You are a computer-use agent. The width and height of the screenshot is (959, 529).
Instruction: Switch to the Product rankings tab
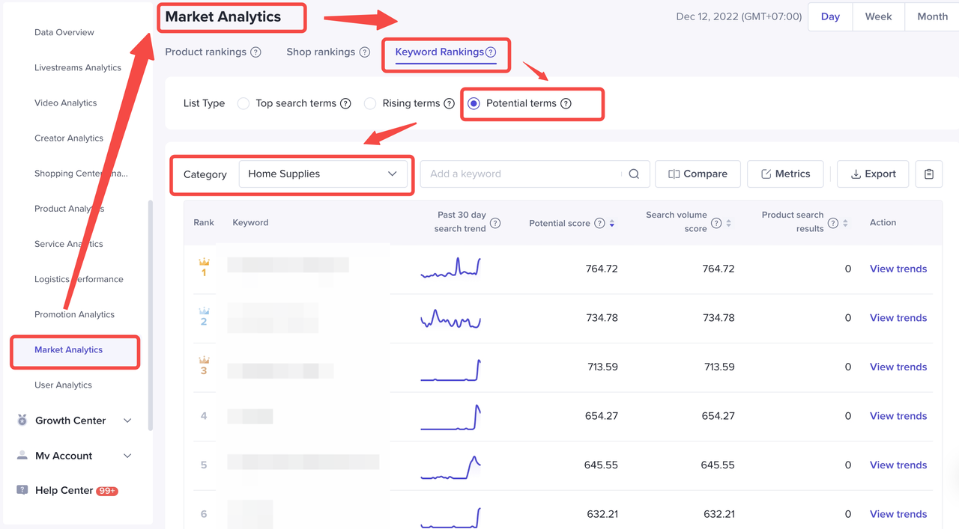point(205,52)
